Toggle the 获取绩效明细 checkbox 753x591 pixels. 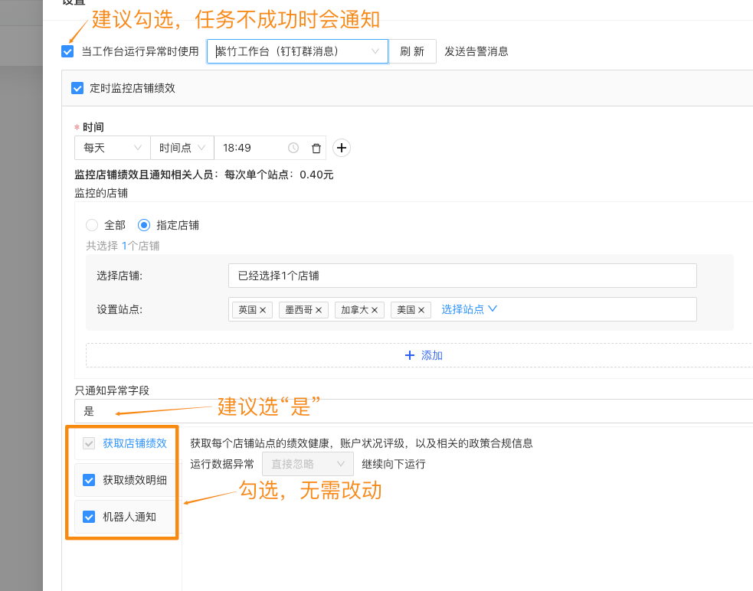click(89, 480)
